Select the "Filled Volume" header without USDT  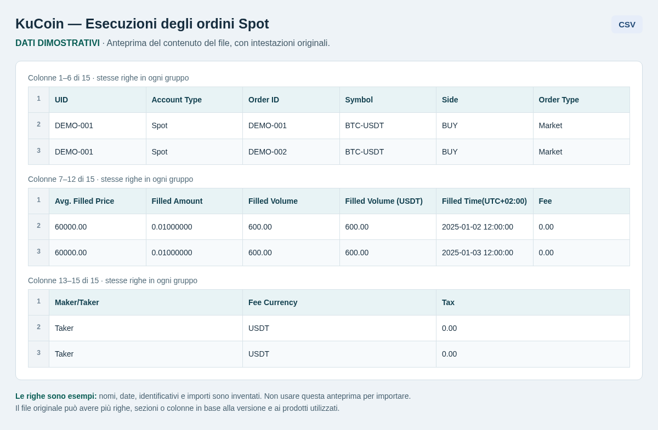pyautogui.click(x=291, y=201)
